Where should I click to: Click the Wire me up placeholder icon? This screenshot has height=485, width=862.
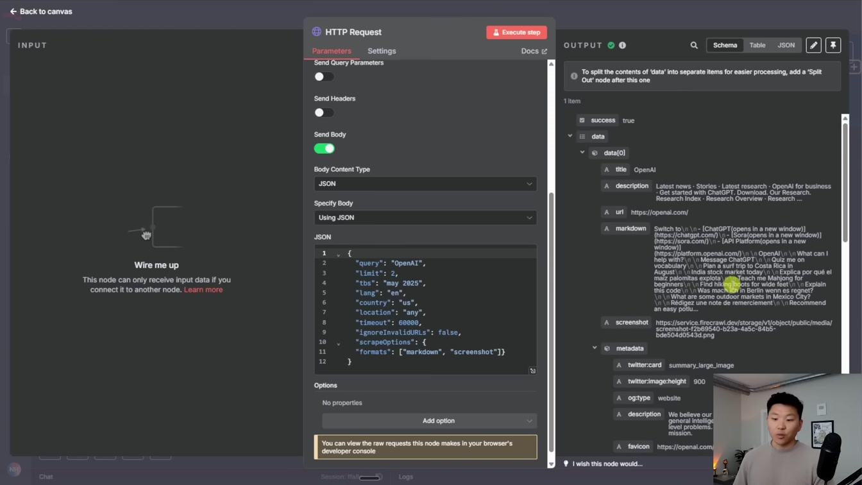tap(156, 227)
